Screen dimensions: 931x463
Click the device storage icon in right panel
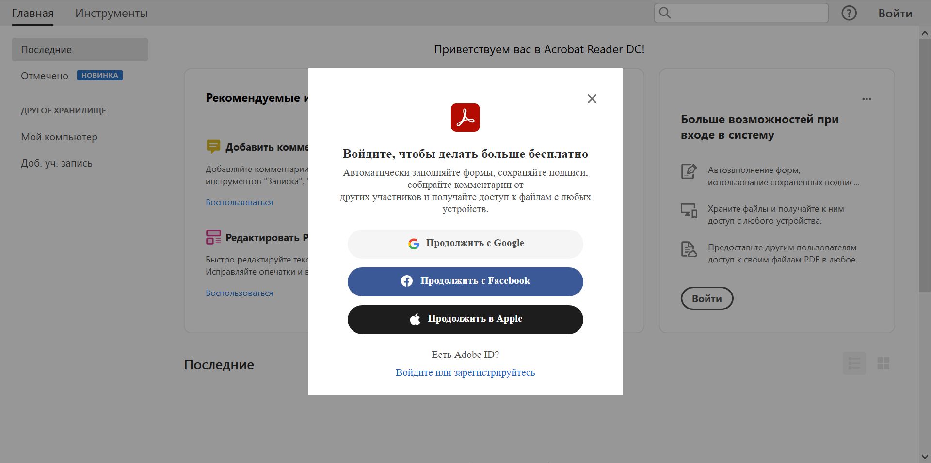tap(688, 211)
